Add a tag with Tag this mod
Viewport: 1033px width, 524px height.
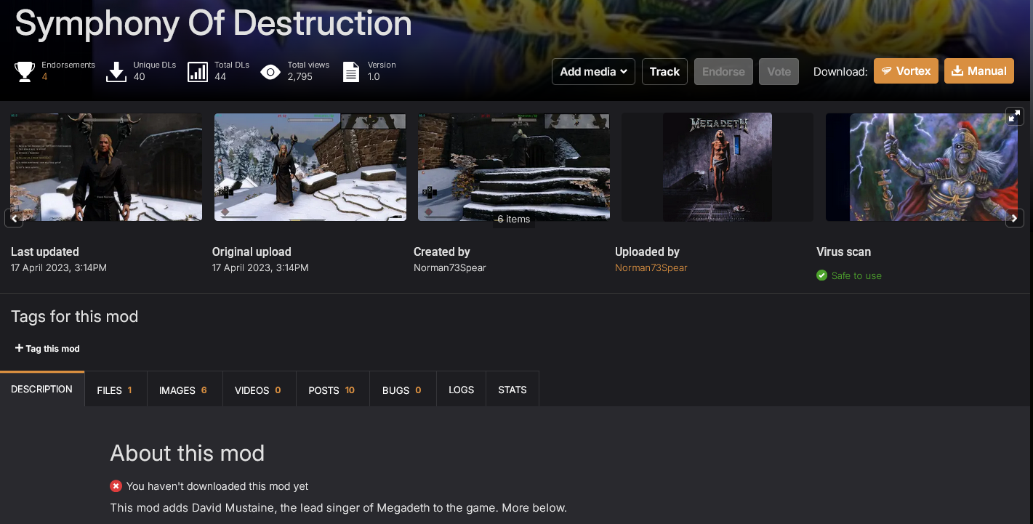point(47,349)
